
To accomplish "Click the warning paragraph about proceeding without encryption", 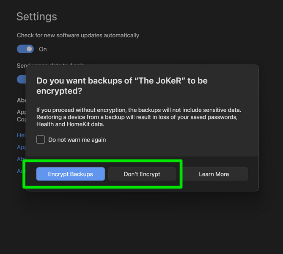I will tap(141, 116).
